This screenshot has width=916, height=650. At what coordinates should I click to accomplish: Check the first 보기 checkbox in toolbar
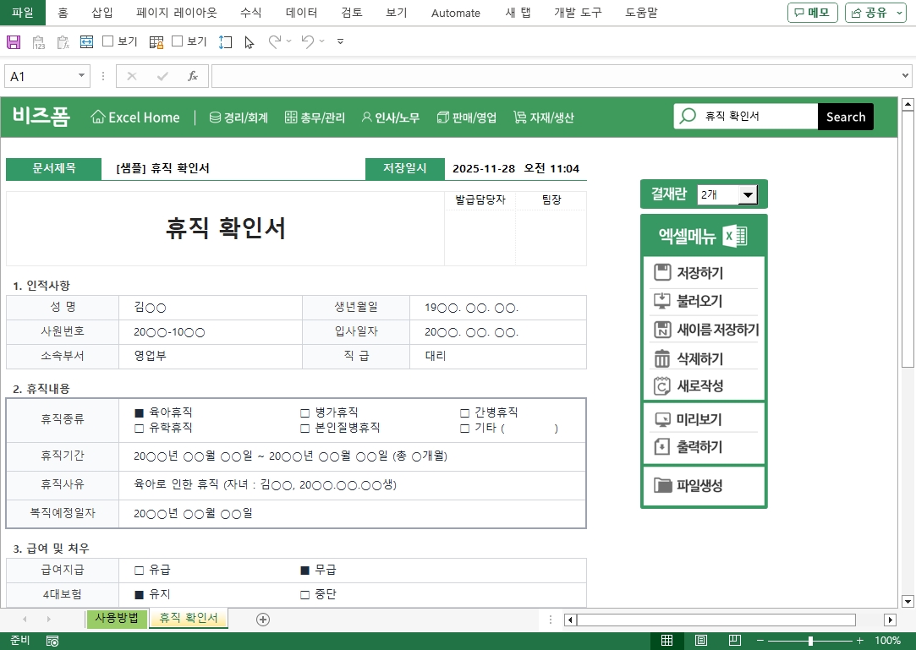107,41
